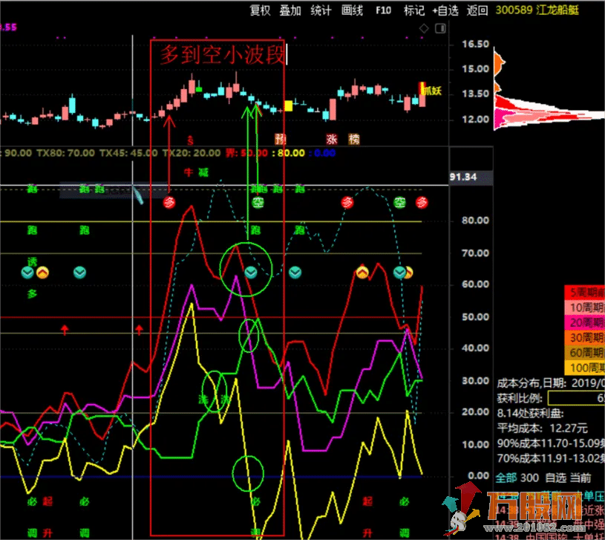This screenshot has height=540, width=605.
Task: Click the diamond icon above chart
Action: point(424,28)
